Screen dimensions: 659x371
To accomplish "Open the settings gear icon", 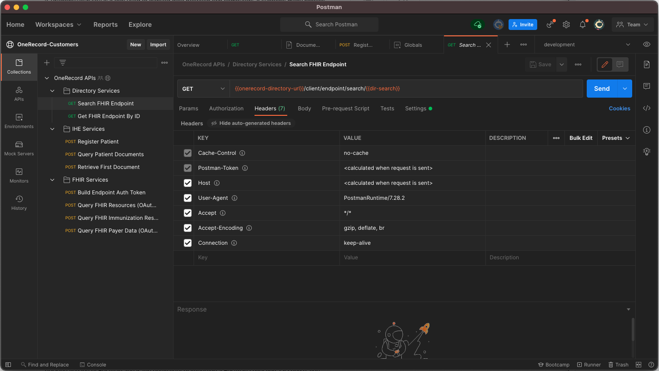I will point(566,25).
